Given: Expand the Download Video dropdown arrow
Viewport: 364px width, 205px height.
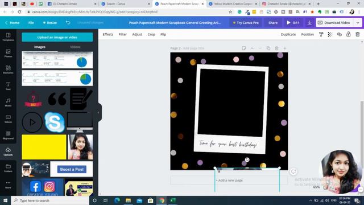Looking at the screenshot, I should (x=358, y=23).
